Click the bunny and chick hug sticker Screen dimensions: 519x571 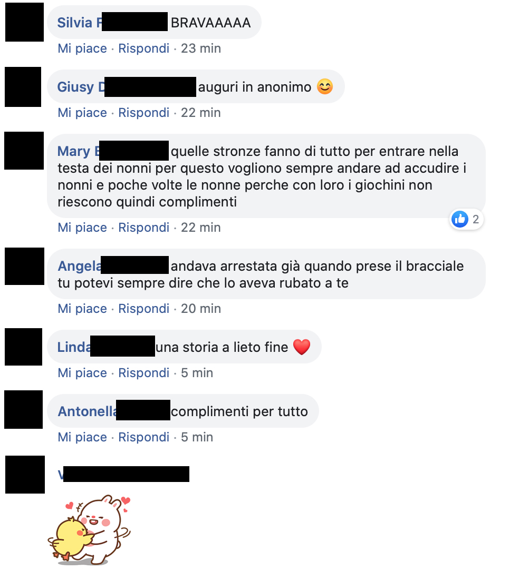point(89,529)
